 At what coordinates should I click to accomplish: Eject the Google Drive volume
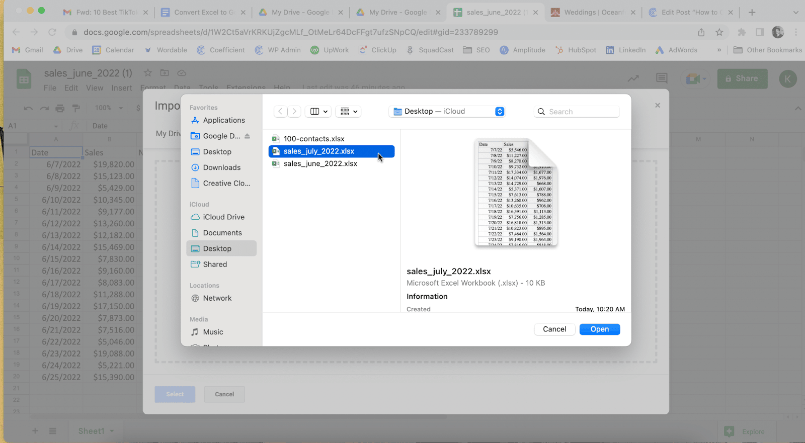click(247, 136)
